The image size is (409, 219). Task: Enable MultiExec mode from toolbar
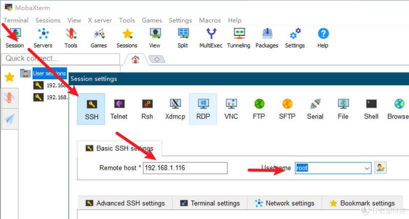pos(211,38)
